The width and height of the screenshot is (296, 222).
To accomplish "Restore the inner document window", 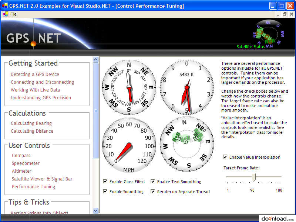I will [x=285, y=14].
